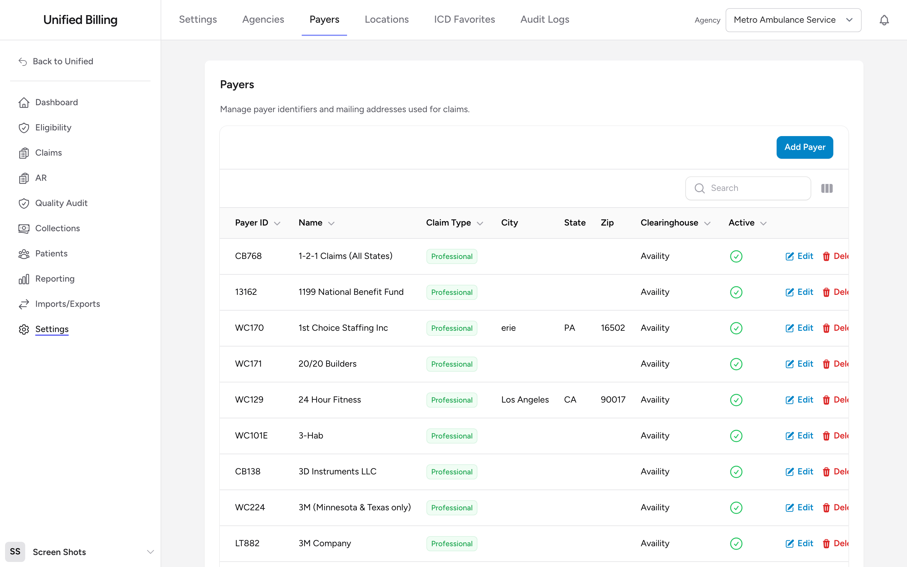Click the Clearinghouse column chevron
Screen dimensions: 907x567
point(707,224)
